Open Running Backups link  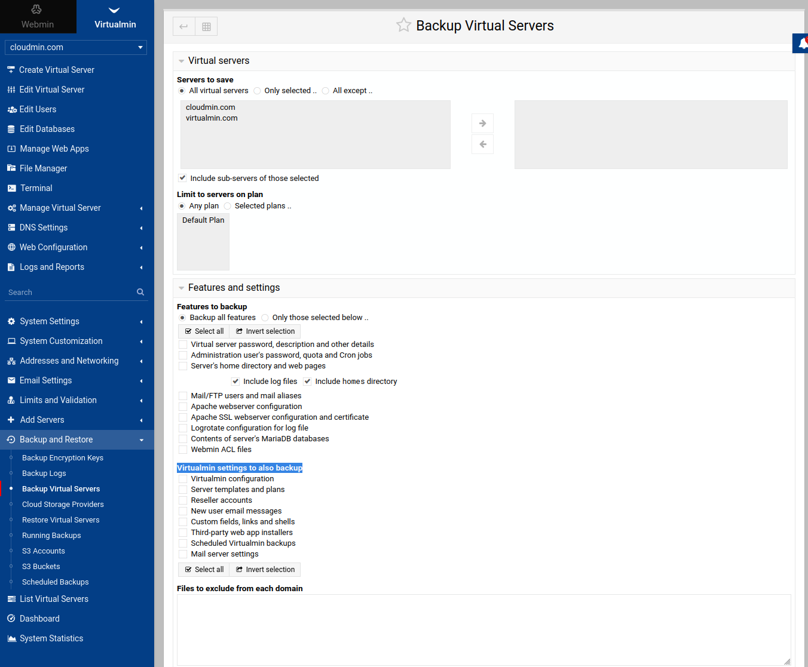pos(51,536)
